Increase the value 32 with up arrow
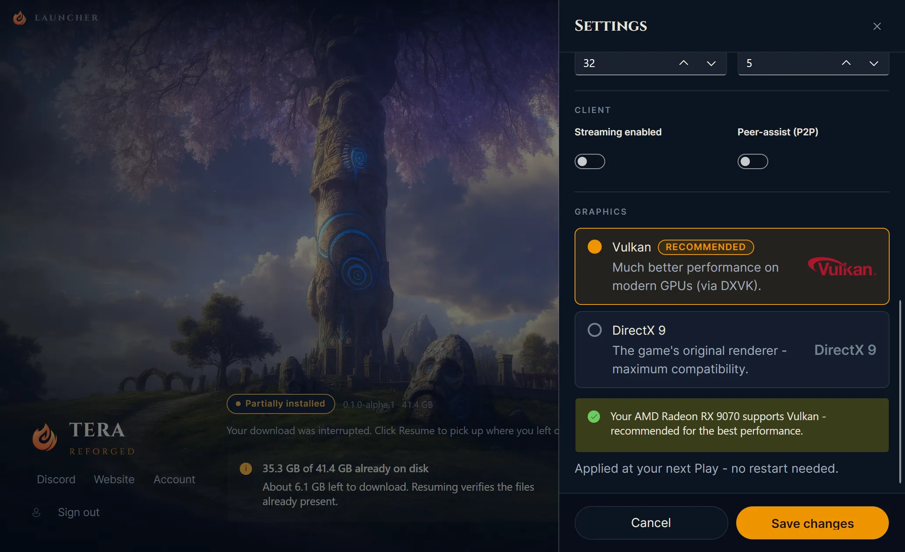The height and width of the screenshot is (552, 905). coord(683,63)
